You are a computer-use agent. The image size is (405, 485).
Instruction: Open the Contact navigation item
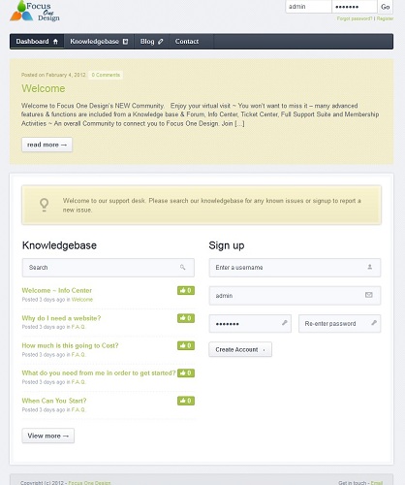click(187, 42)
